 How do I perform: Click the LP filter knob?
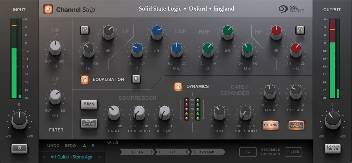pos(55,97)
